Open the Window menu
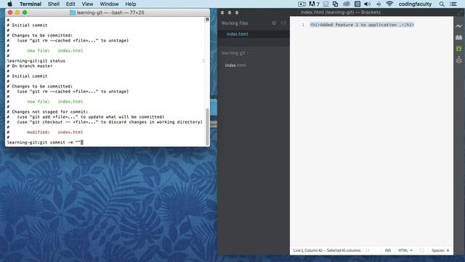The width and height of the screenshot is (465, 262). pyautogui.click(x=109, y=4)
